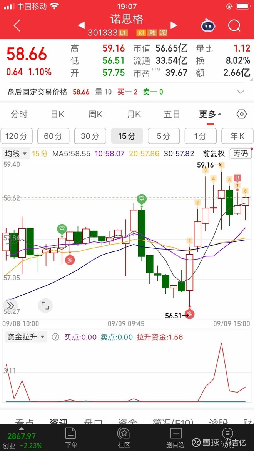Screen dimensions: 254x451
Task: Open the 资金拉升 indicator dropdown
Action: pyautogui.click(x=25, y=337)
